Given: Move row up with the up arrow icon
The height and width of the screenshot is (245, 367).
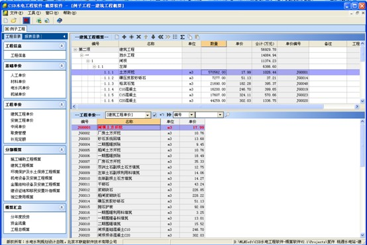Looking at the screenshot, I should point(146,37).
